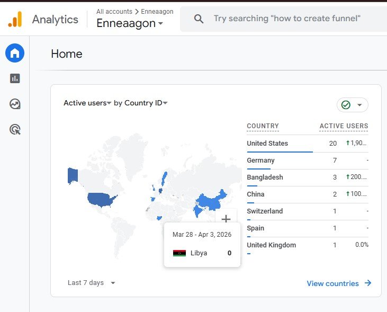
Task: Select the United States row
Action: coord(308,144)
